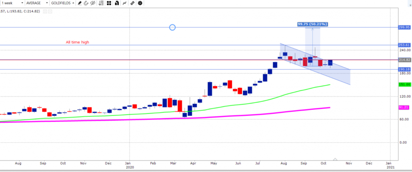Click the current price 214.82 label
Screen dimensions: 412x172
[x=404, y=60]
